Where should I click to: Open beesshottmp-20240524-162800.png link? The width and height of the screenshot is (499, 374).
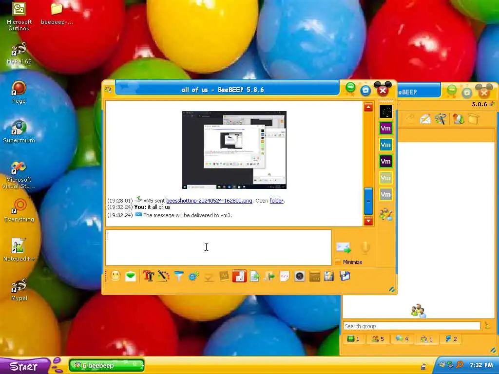pos(209,201)
